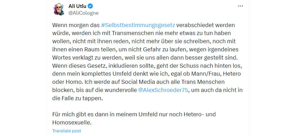This screenshot has height=136, width=296.
Task: Click the paragraph starting 'Für mich gibt'
Action: (134, 119)
